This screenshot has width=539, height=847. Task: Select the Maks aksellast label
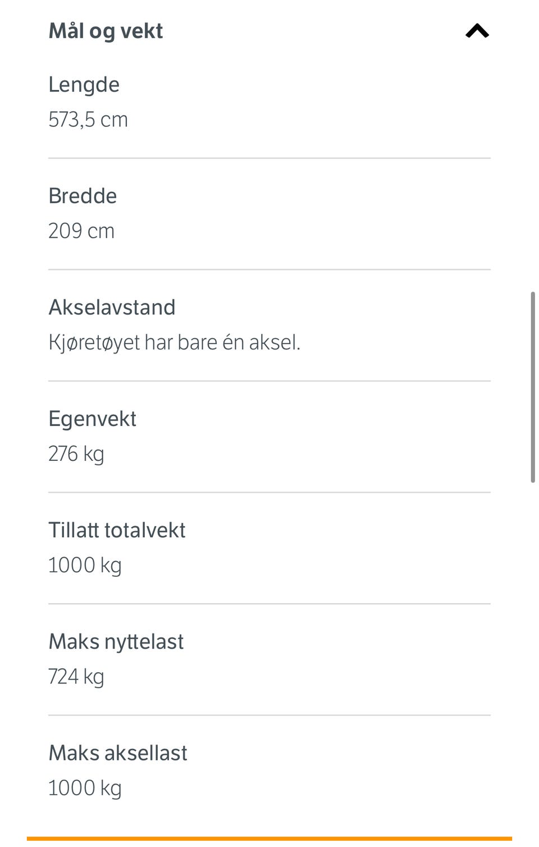[118, 753]
